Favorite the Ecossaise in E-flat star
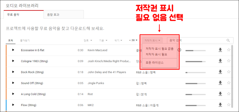Image resolution: width=239 pixels, height=112 pixels. [229, 50]
